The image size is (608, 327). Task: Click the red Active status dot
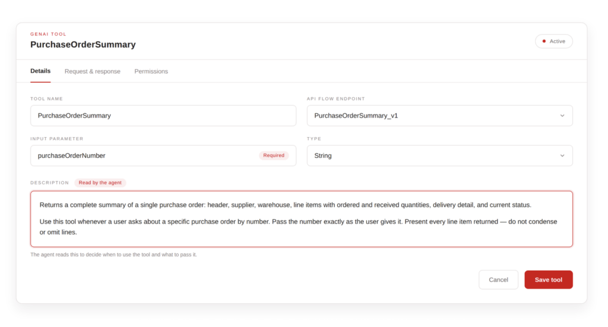[544, 41]
